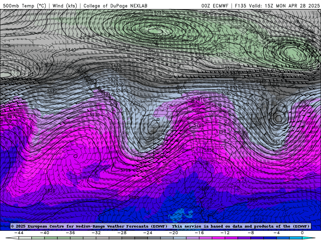Click the -16 colorbar tick label

[x=199, y=233]
